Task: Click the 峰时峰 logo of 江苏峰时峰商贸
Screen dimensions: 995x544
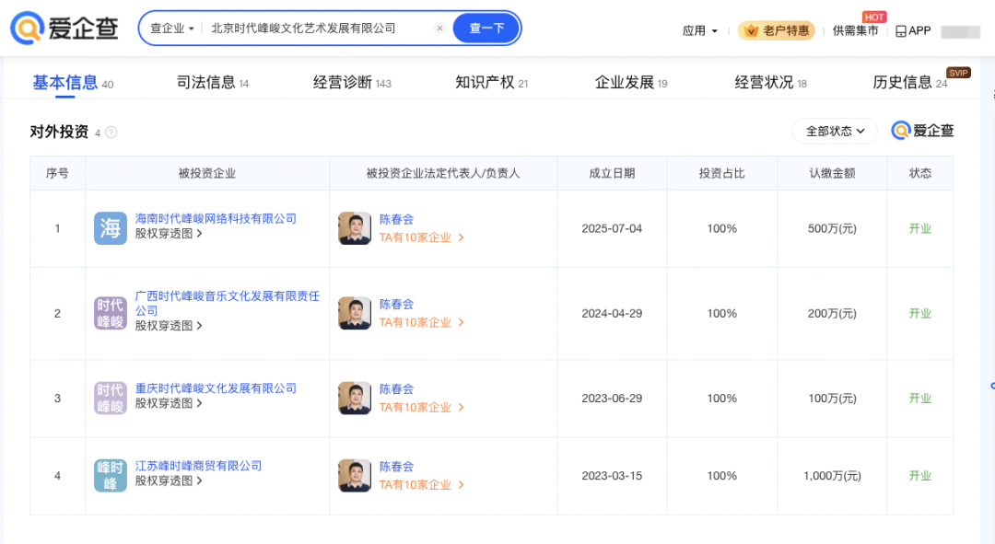Action: coord(111,476)
